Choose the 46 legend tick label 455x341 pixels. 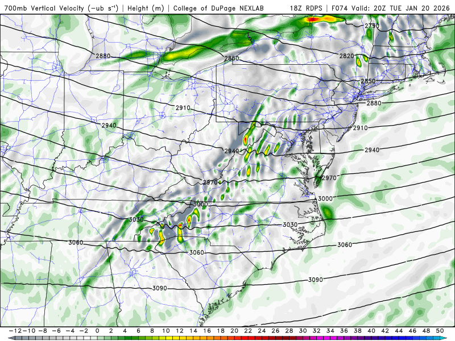point(413,331)
